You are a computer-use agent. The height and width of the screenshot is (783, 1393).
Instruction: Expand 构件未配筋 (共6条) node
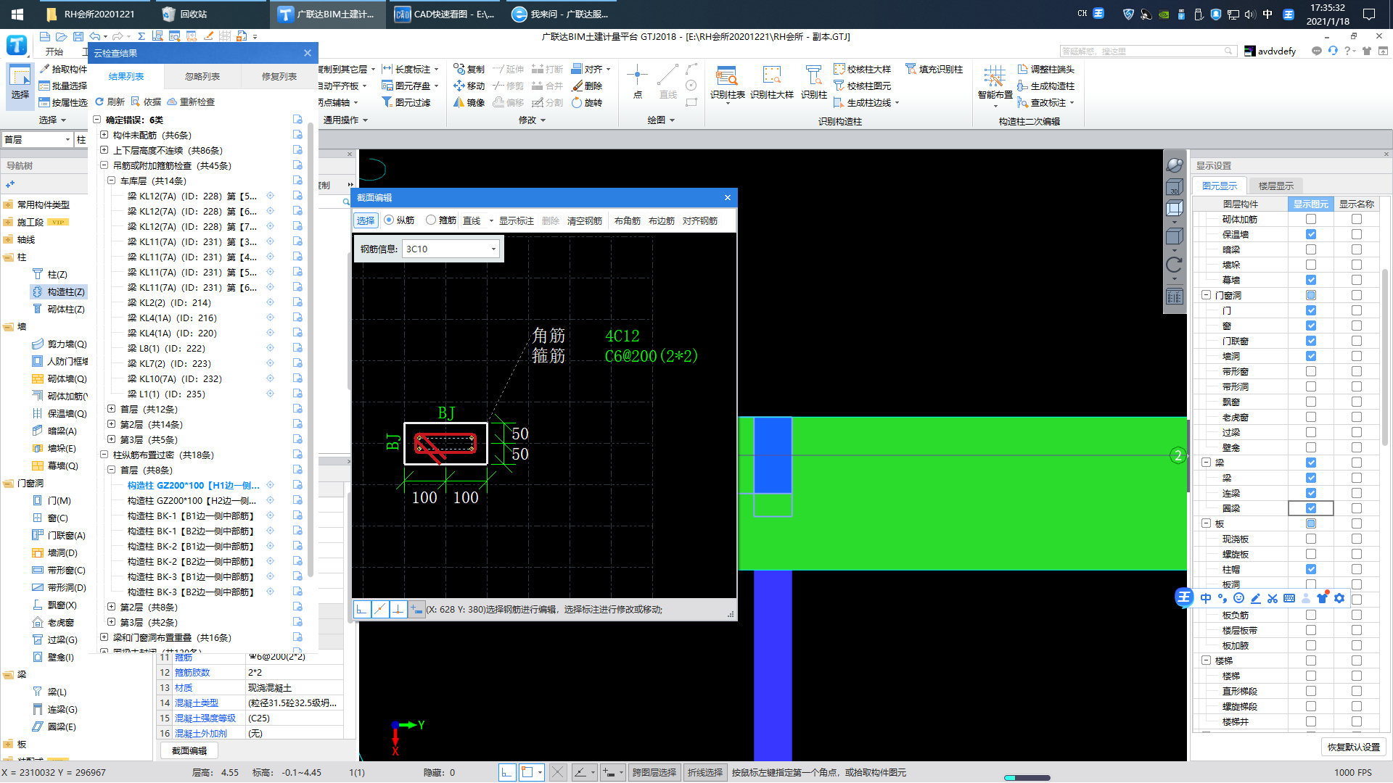[x=104, y=135]
